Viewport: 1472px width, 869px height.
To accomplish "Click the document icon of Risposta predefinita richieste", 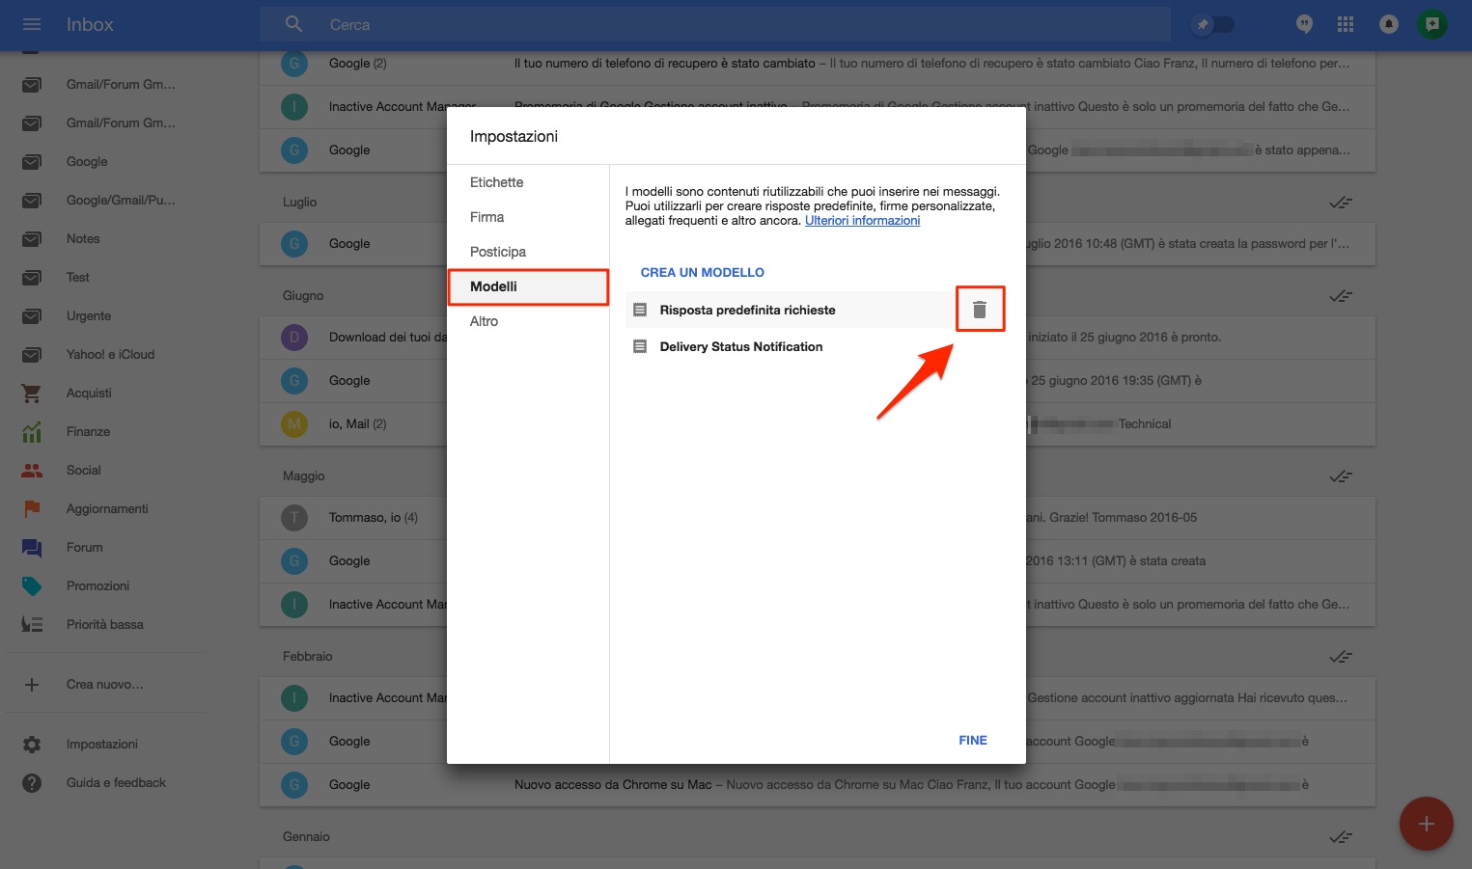I will (x=639, y=310).
